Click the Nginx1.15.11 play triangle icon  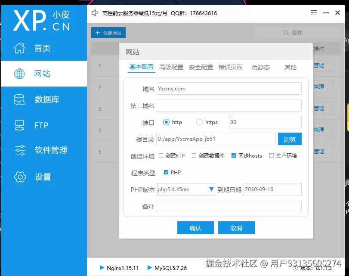(102, 267)
